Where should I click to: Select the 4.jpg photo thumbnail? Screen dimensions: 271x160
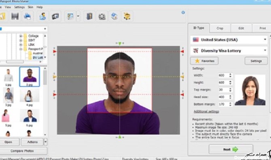(x=29, y=97)
